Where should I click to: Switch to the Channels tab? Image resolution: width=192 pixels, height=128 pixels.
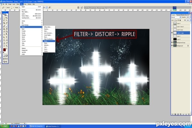click(179, 15)
